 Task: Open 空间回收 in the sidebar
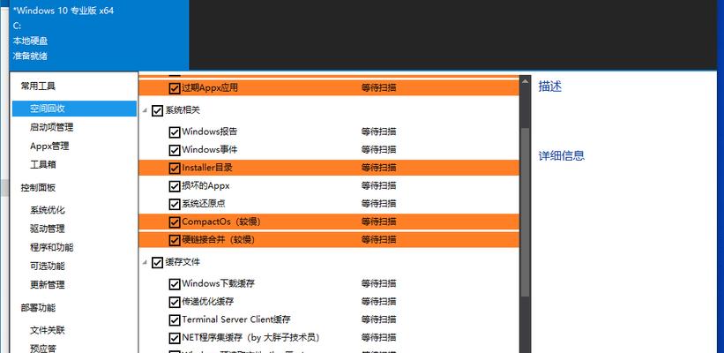74,109
